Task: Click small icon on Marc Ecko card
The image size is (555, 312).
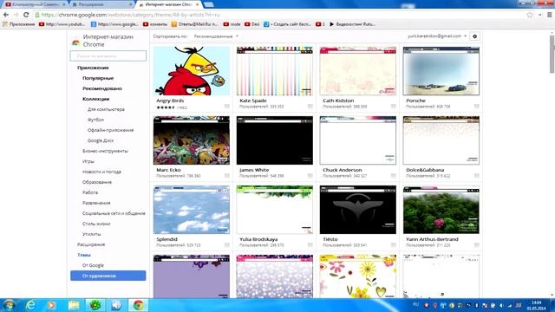Action: [227, 176]
